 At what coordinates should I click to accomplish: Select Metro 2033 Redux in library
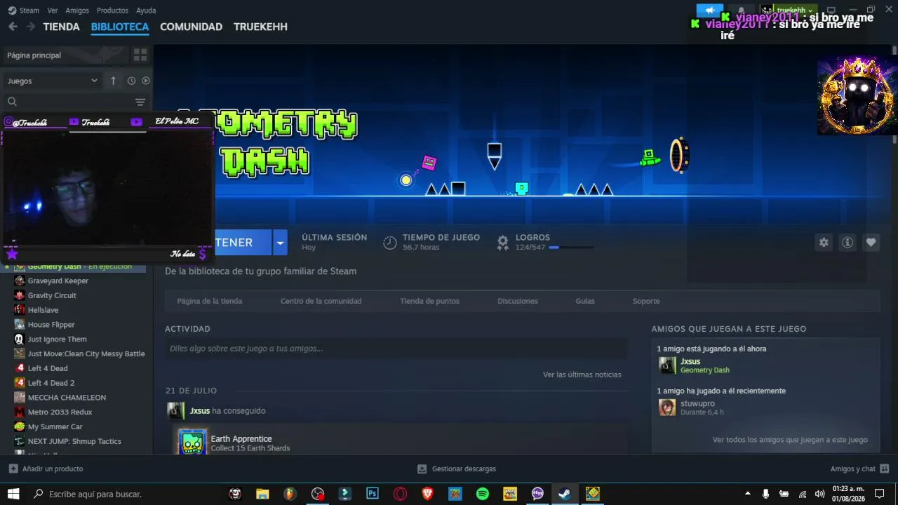[x=60, y=412]
